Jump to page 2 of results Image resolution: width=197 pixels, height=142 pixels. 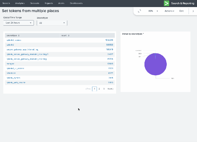coord(99,89)
